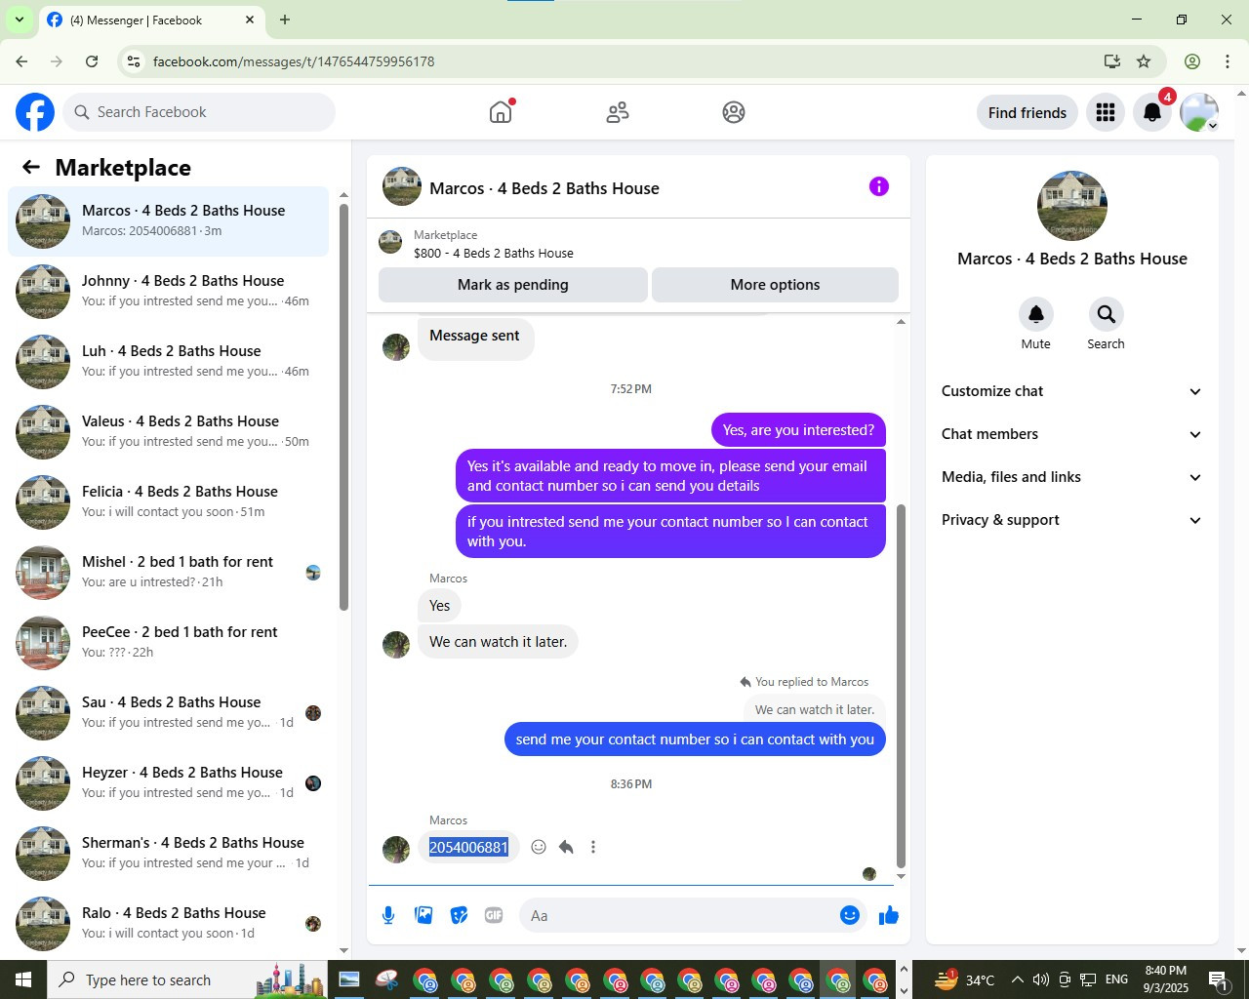React to the 2054006881 message
This screenshot has width=1249, height=999.
[x=539, y=847]
